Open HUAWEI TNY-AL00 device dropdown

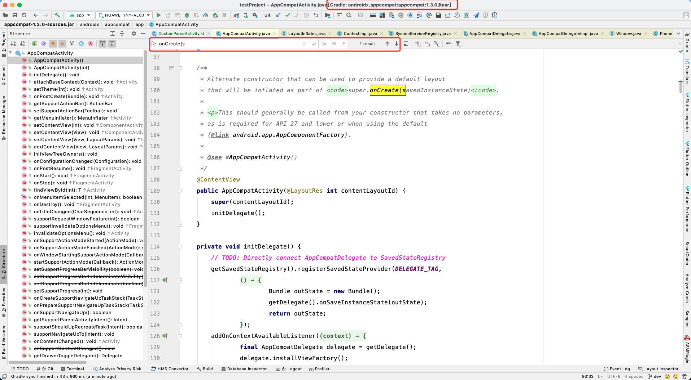124,15
